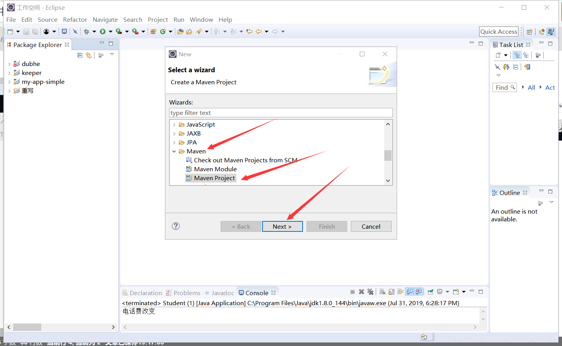562x346 pixels.
Task: Click the Open Perspective icon
Action: (529, 32)
